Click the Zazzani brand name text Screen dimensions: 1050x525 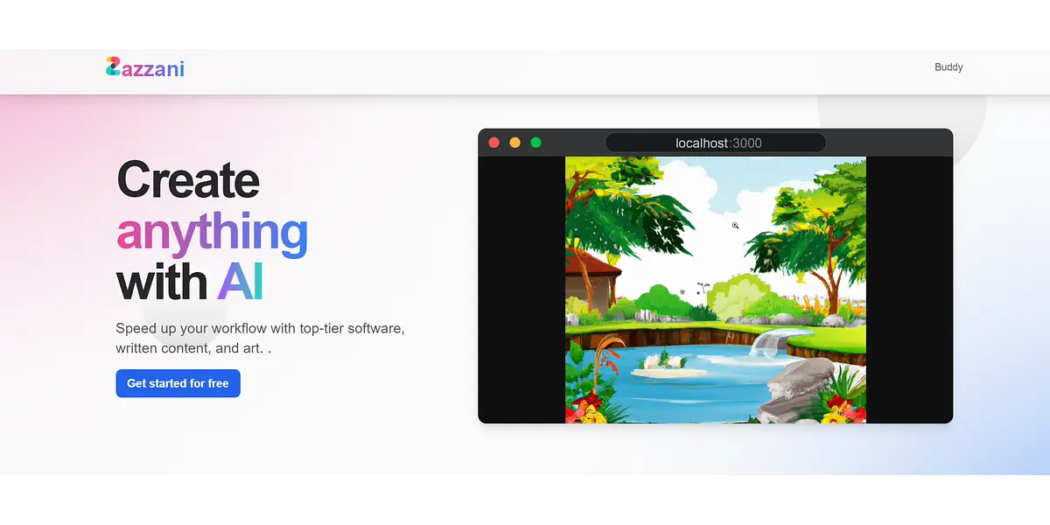coord(153,68)
